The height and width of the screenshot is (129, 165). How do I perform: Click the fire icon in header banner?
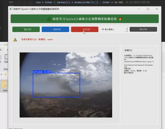coord(120,19)
